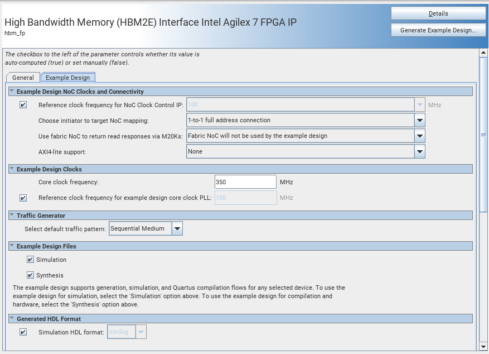This screenshot has width=489, height=354.
Task: Click the Generate Example Design button
Action: point(438,30)
